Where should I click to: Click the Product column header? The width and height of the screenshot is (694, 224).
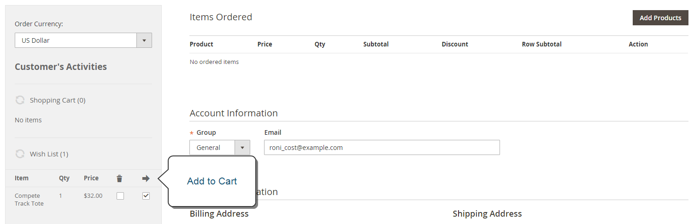[x=201, y=44]
